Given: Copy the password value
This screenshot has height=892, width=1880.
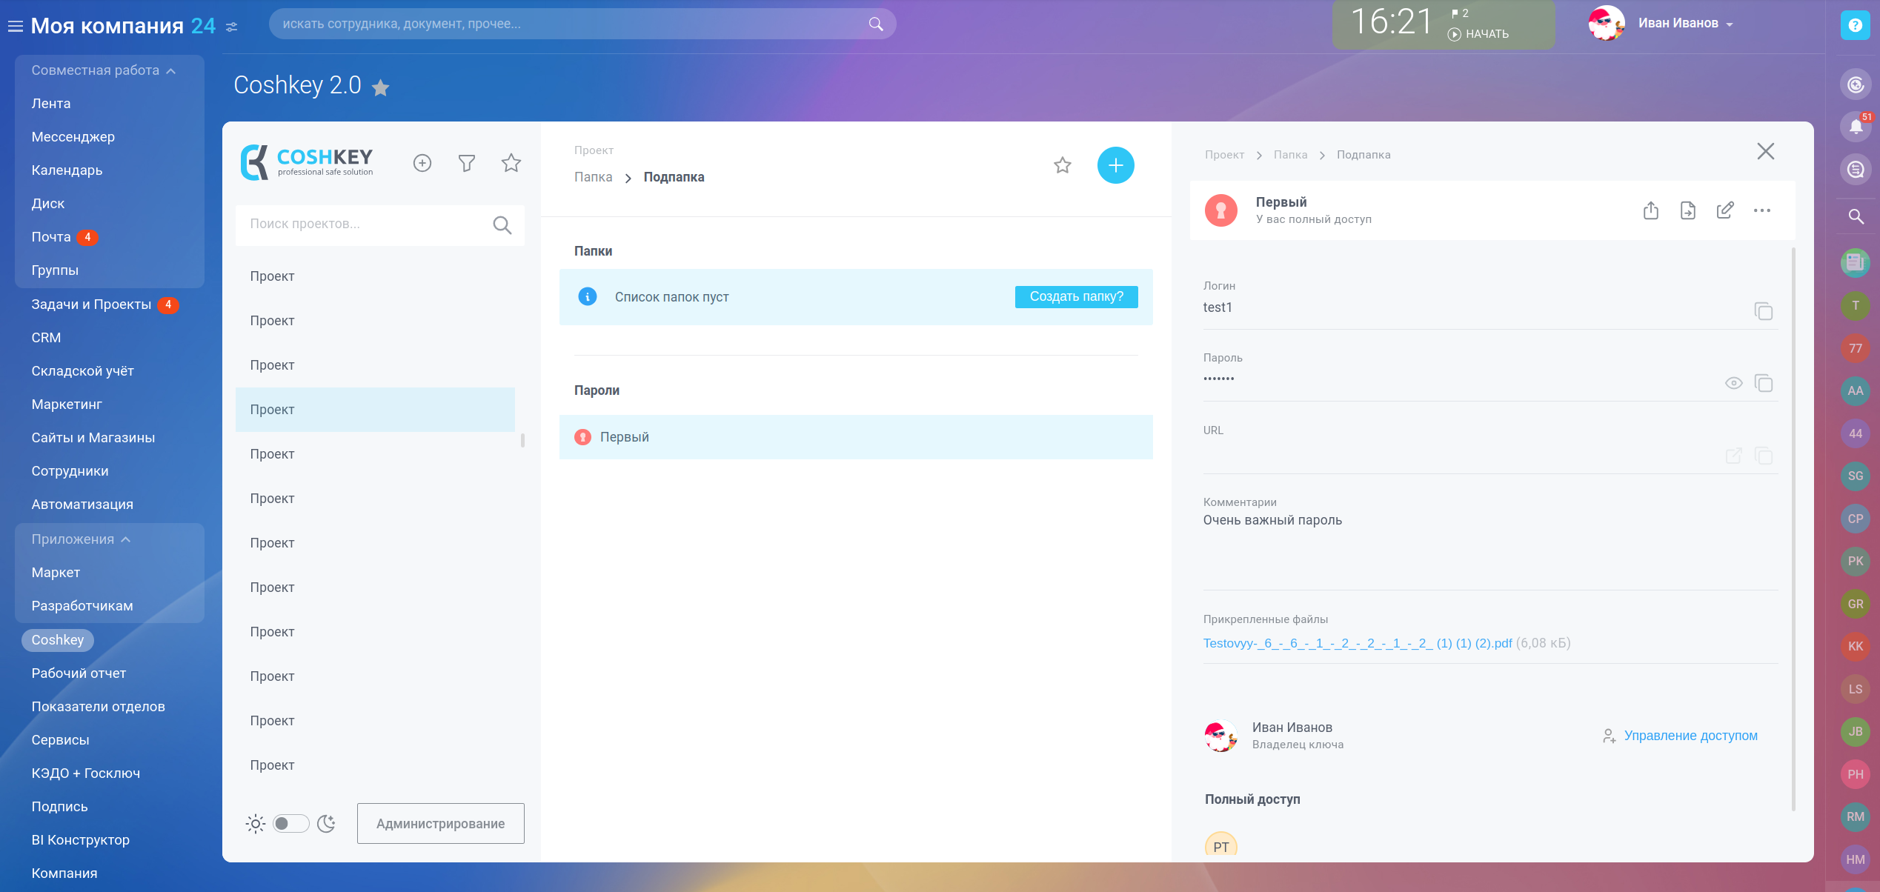Looking at the screenshot, I should click(x=1764, y=383).
